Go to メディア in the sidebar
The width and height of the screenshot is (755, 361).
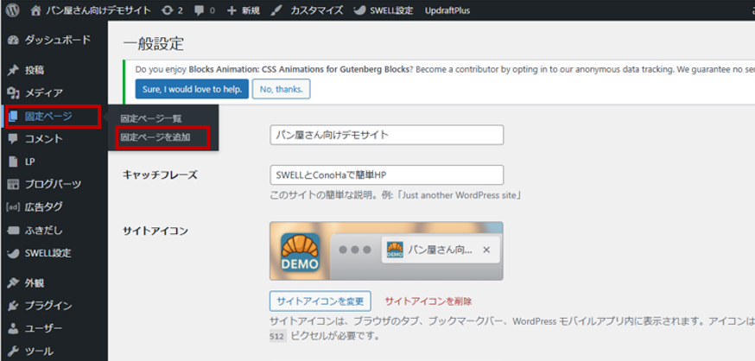pos(43,92)
